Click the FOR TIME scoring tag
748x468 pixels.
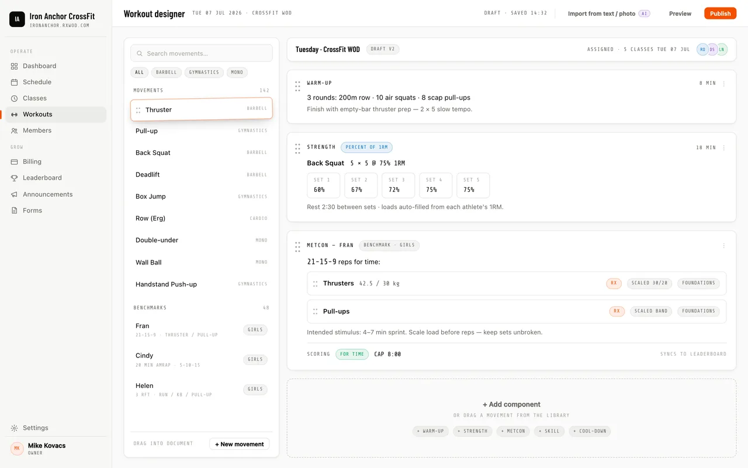pos(352,354)
